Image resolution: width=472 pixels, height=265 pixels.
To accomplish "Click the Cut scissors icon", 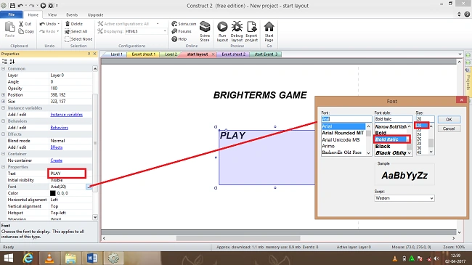I will [x=21, y=24].
